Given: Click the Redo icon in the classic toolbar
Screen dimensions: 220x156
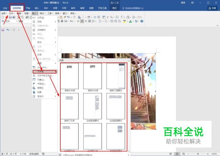Looking at the screenshot, I should 74,17.
